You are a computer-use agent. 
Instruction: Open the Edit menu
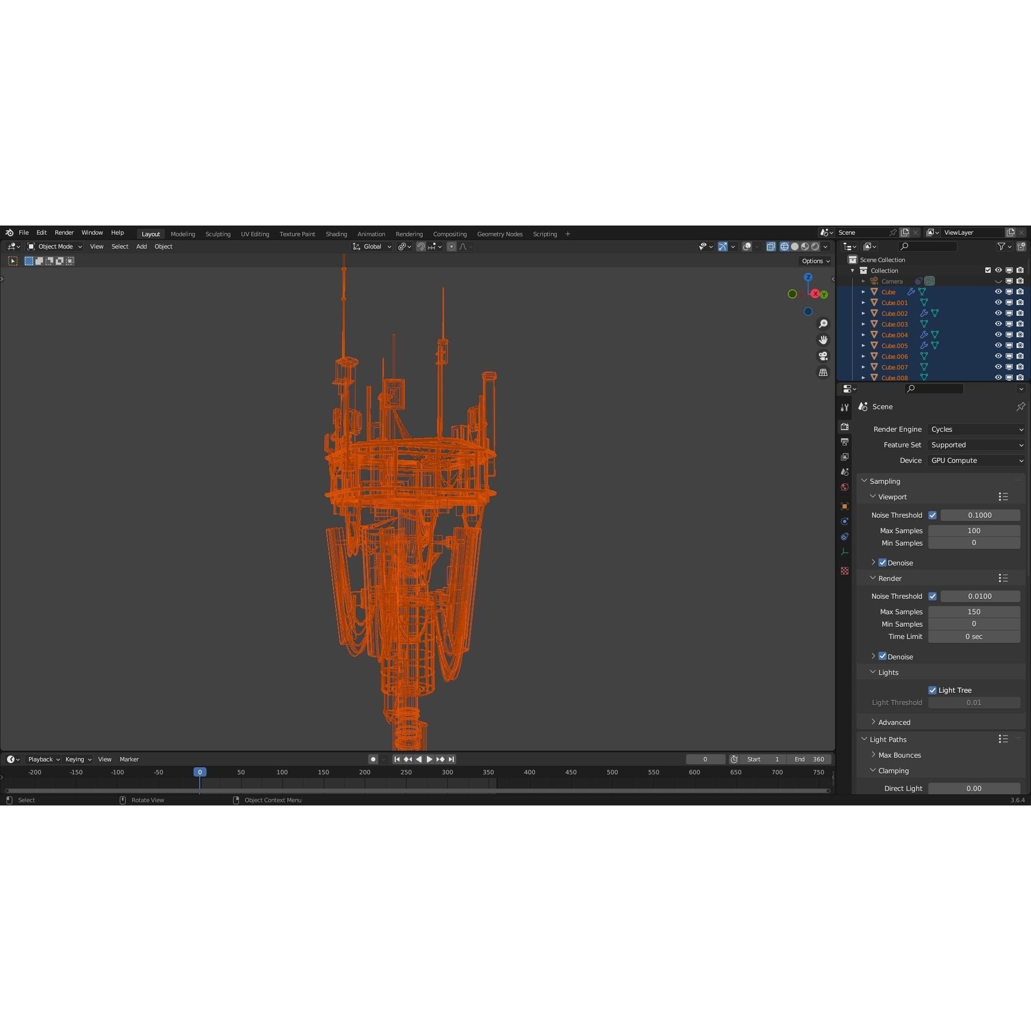pyautogui.click(x=41, y=233)
